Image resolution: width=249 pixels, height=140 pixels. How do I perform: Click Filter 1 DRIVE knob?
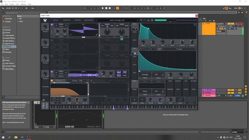coord(69,100)
